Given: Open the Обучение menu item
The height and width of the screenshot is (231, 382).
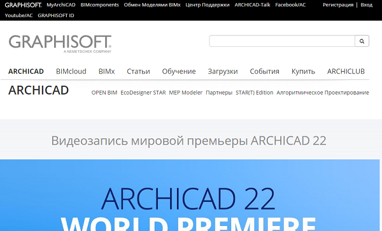Looking at the screenshot, I should pyautogui.click(x=179, y=72).
